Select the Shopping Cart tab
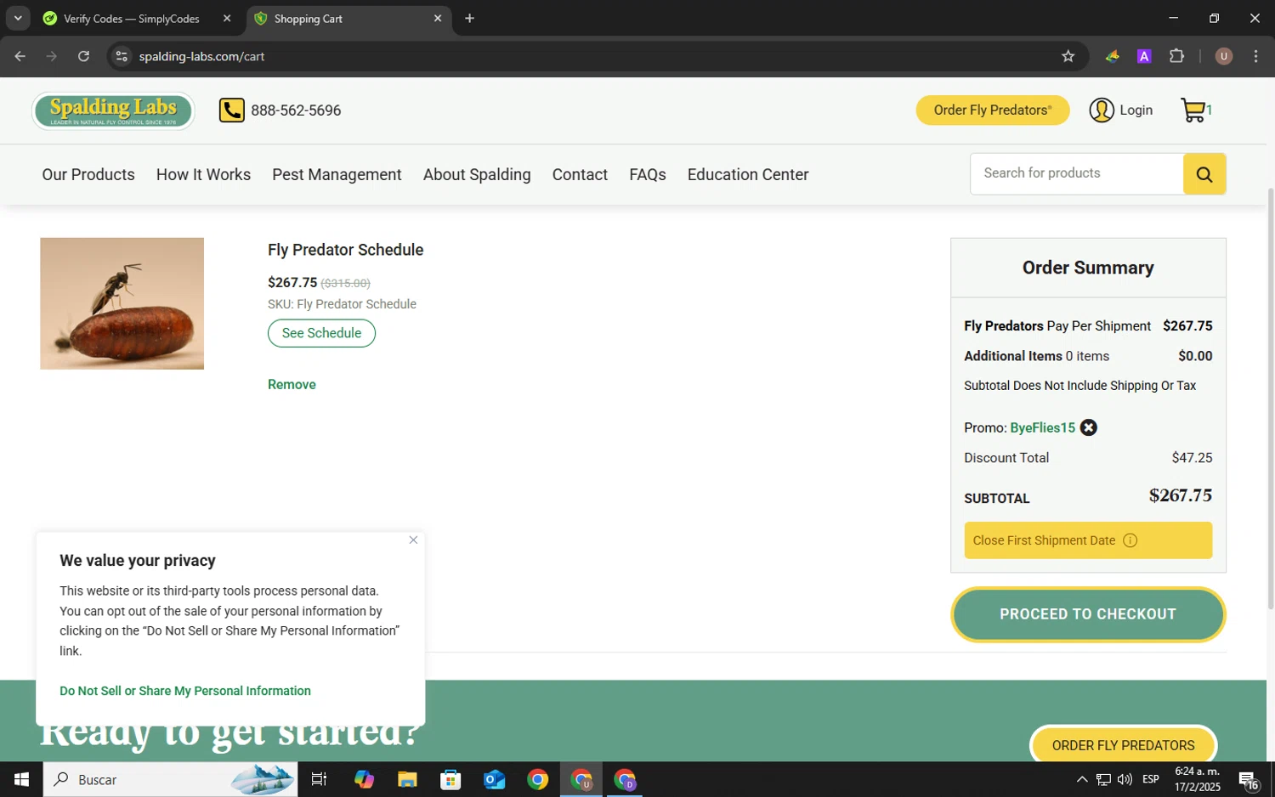The height and width of the screenshot is (797, 1275). pos(309,18)
